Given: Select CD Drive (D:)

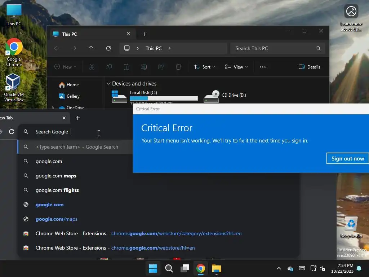Looking at the screenshot, I should point(225,96).
